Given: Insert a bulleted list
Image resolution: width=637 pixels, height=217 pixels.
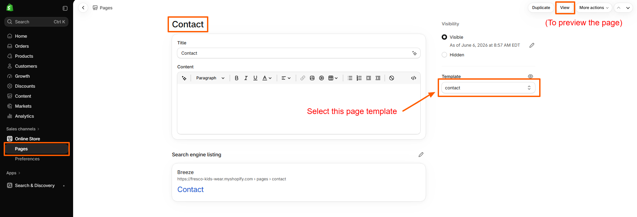Looking at the screenshot, I should (x=350, y=78).
